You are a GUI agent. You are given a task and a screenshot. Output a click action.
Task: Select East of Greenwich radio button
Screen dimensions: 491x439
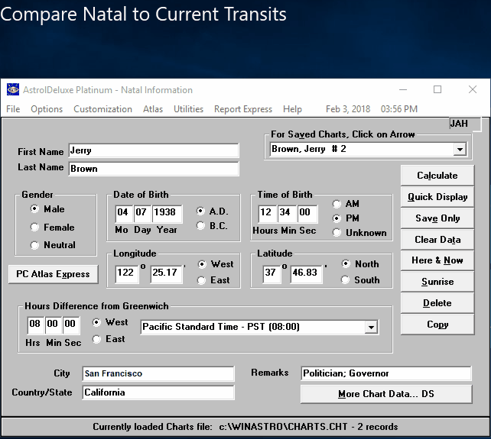96,339
